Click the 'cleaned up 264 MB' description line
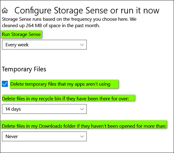Viewport: 174px width, 153px height. pyautogui.click(x=51, y=26)
